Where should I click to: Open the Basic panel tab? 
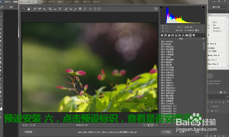pos(162,35)
